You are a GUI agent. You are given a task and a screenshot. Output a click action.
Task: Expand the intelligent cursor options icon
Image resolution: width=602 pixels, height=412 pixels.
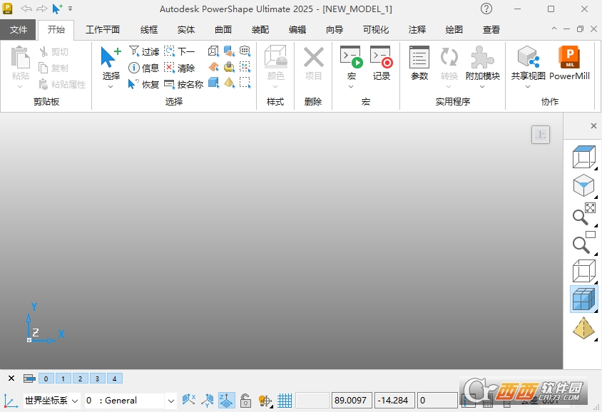[265, 401]
